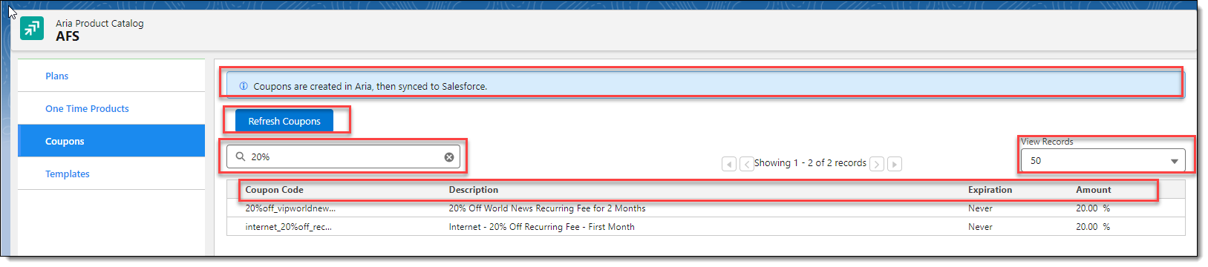The image size is (1208, 267).
Task: Select the 20%off_vipworldnew... coupon code
Action: pos(290,208)
